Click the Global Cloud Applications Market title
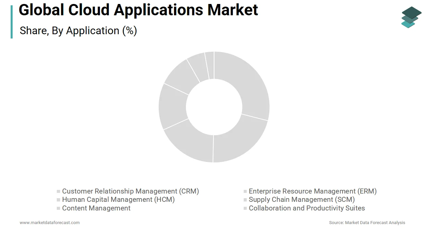 tap(138, 10)
